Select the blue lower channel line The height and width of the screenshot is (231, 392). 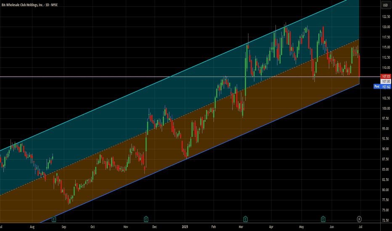(x=200, y=153)
